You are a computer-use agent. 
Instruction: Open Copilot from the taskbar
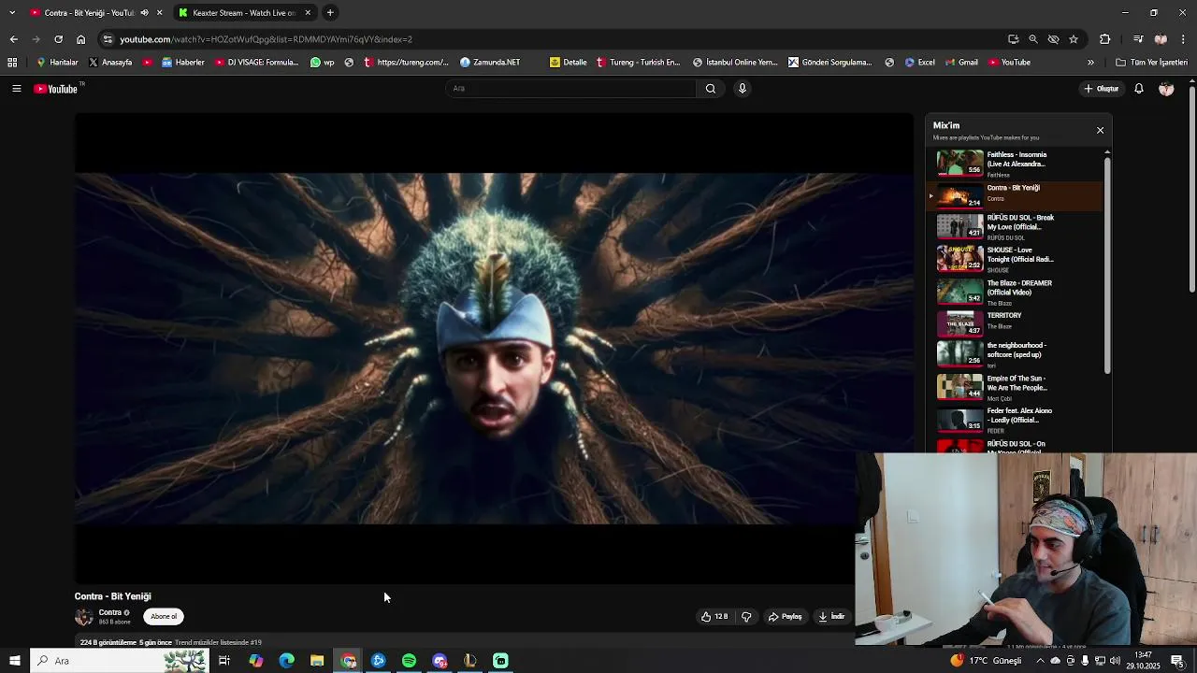[x=255, y=661]
